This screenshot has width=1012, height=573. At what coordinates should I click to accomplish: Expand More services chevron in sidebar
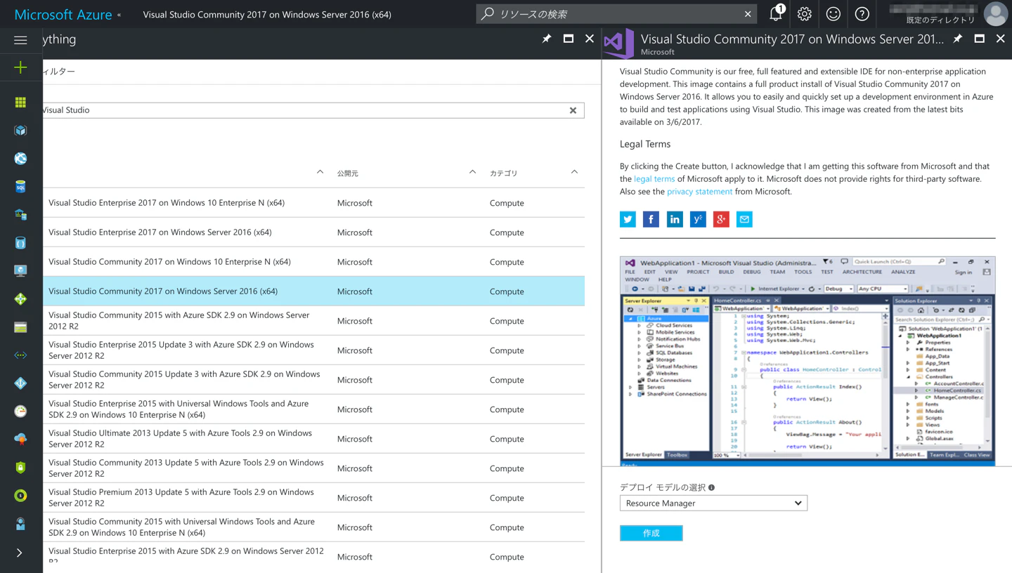pyautogui.click(x=20, y=553)
